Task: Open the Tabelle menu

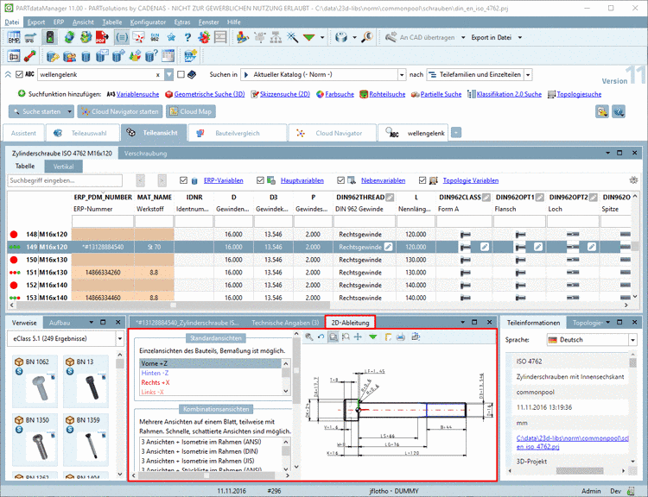Action: (x=111, y=22)
